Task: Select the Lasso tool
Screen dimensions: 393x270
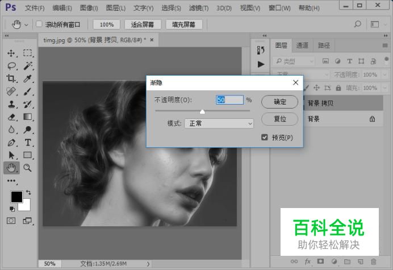Action: tap(11, 66)
